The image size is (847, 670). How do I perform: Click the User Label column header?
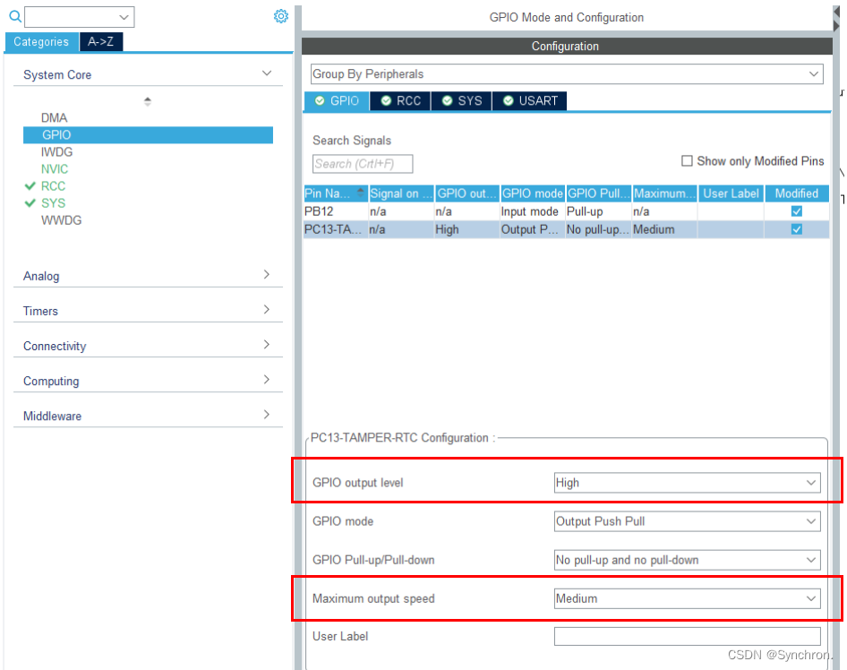(731, 193)
